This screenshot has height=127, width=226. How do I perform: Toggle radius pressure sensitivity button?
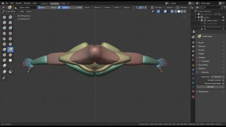(x=59, y=7)
